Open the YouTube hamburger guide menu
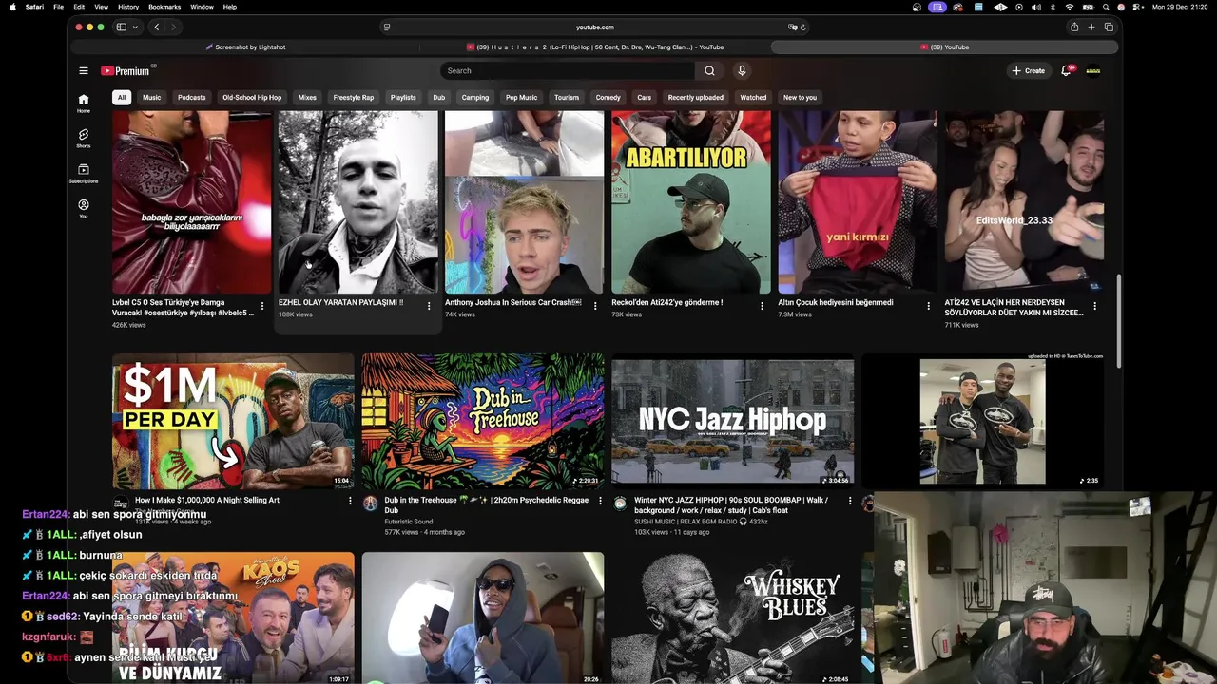1217x684 pixels. tap(84, 70)
